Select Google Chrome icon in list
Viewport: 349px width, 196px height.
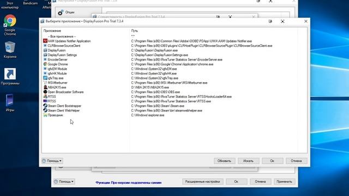tap(45, 64)
